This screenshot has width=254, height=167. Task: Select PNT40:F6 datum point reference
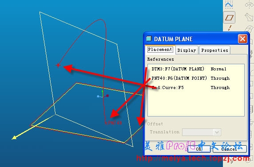tap(179, 78)
